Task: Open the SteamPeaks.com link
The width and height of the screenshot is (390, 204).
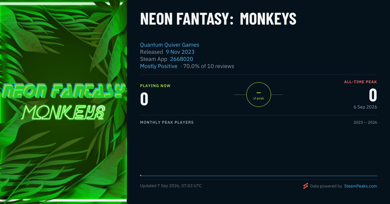Action: [360, 186]
